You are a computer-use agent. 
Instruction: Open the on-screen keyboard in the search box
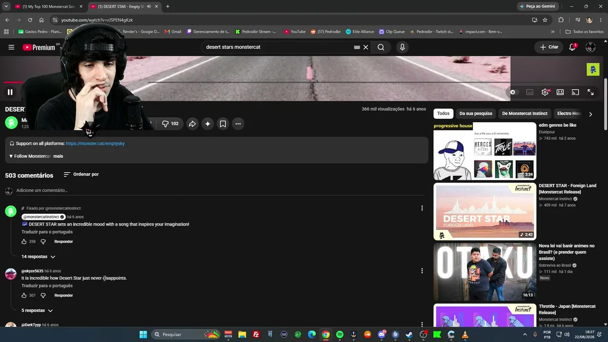pyautogui.click(x=357, y=47)
